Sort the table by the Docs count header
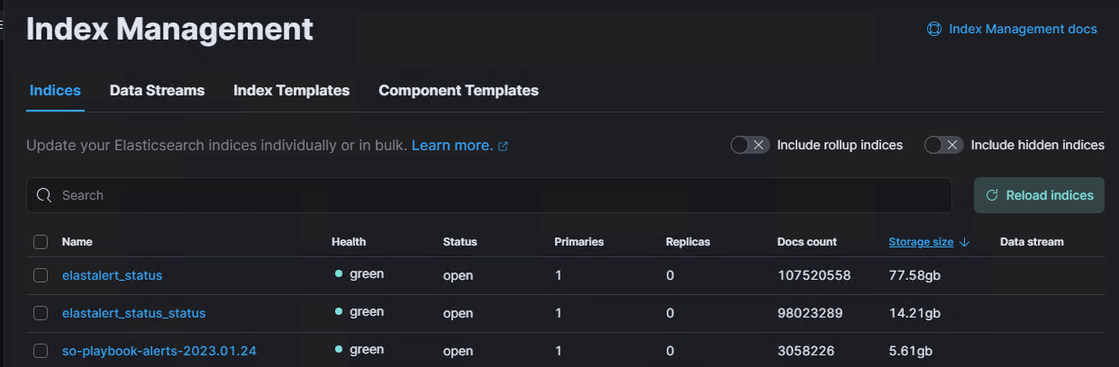Viewport: 1119px width, 367px height. pos(806,242)
